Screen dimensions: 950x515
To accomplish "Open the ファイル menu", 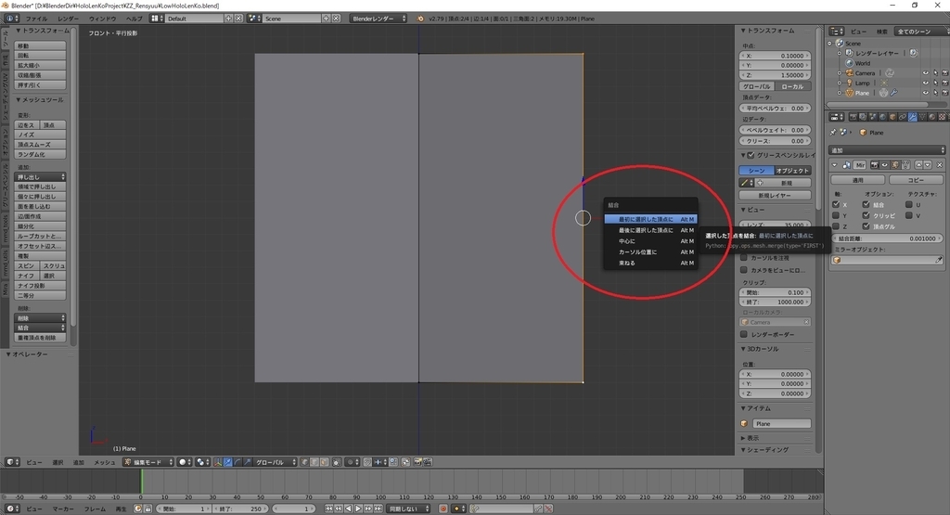I will (x=36, y=19).
